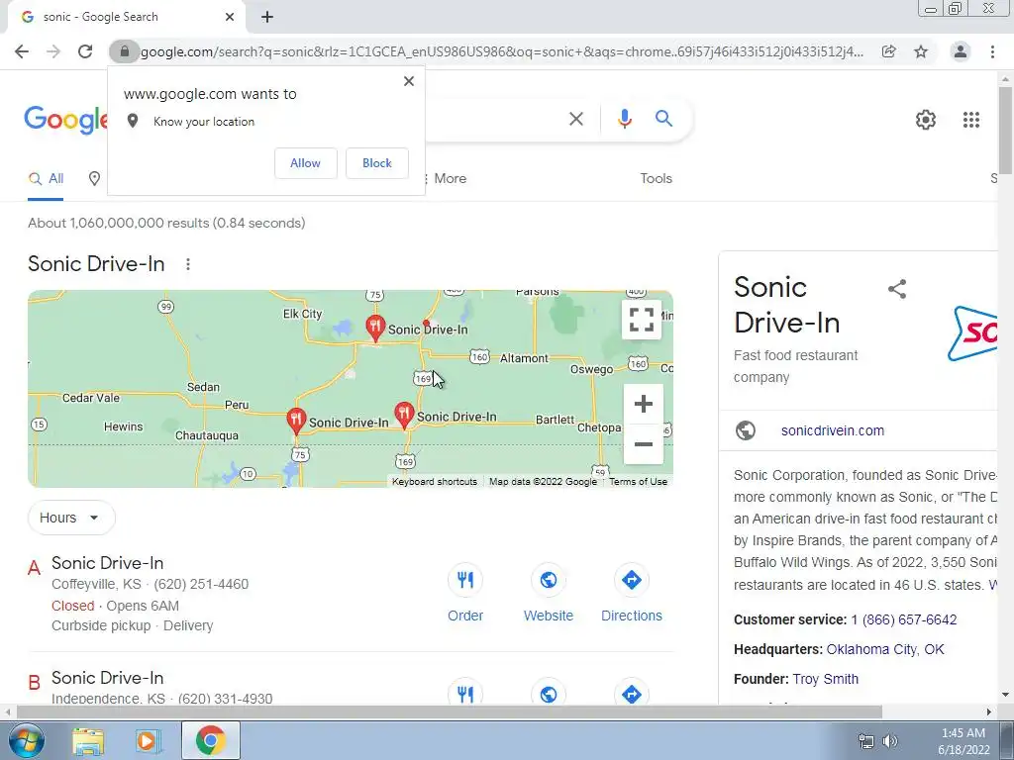Bookmark this page with star icon
The width and height of the screenshot is (1014, 760).
coord(921,51)
